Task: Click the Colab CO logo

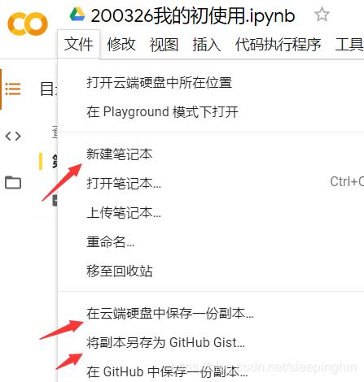Action: [28, 24]
